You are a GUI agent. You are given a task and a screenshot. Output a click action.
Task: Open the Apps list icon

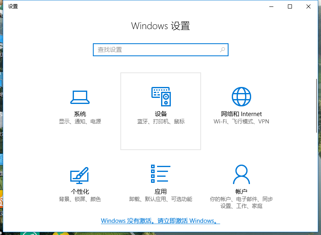tap(161, 175)
